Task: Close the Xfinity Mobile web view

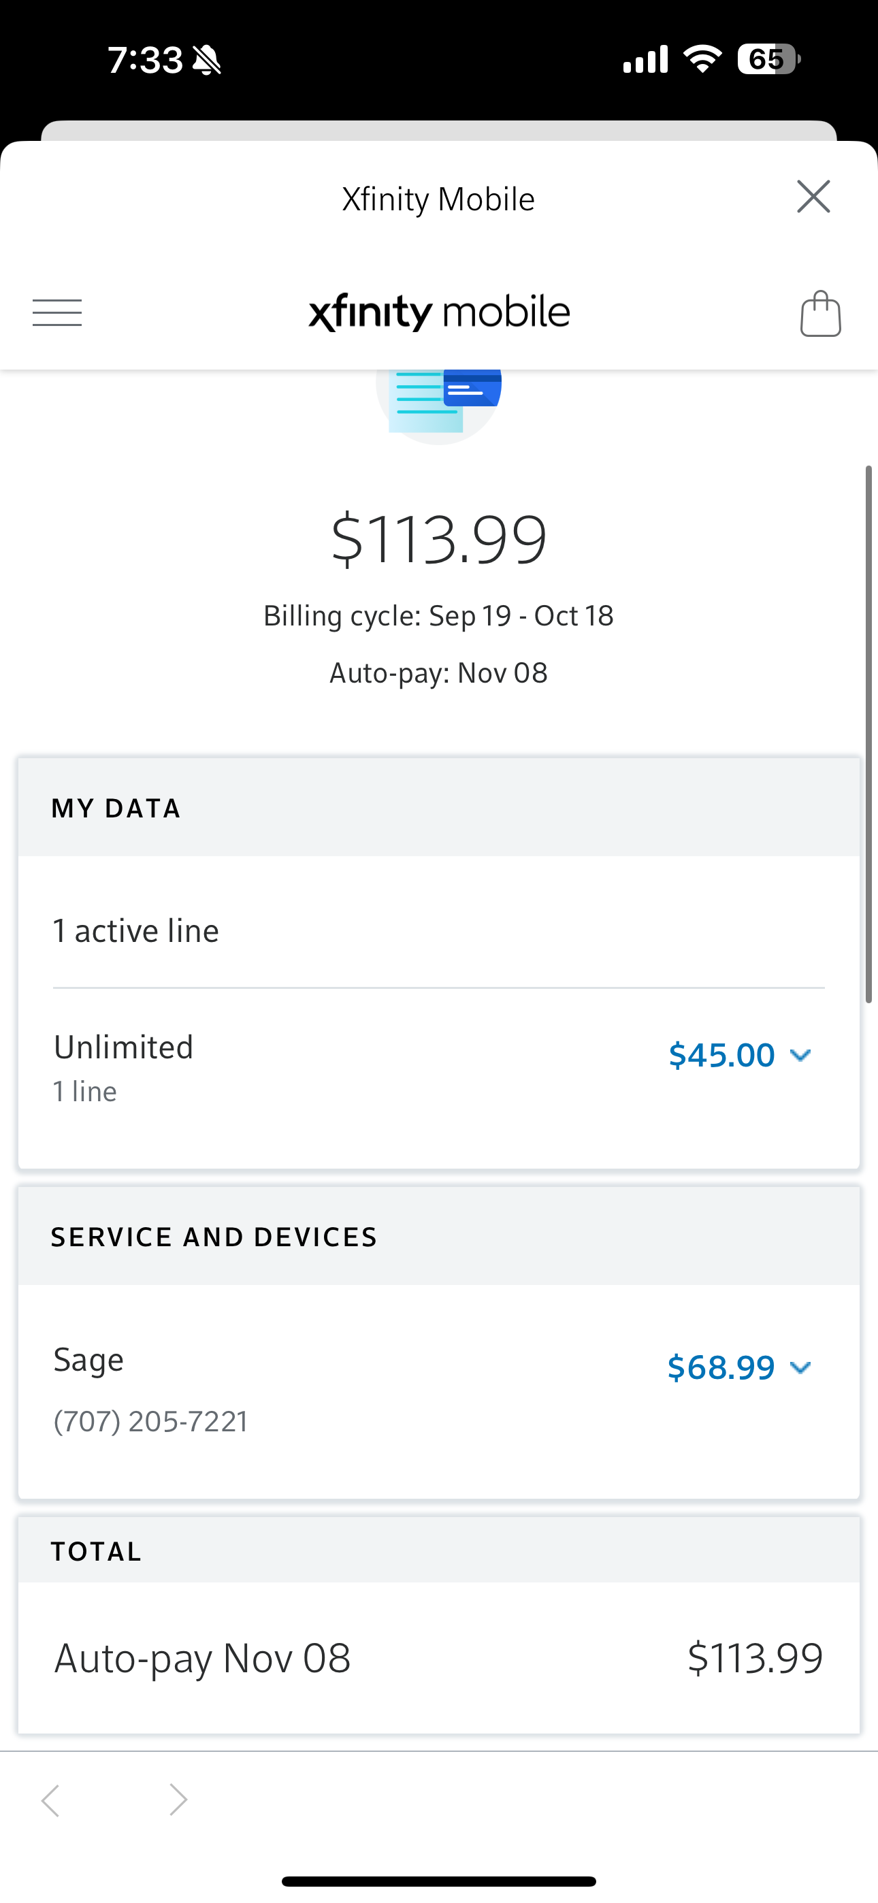Action: tap(813, 197)
